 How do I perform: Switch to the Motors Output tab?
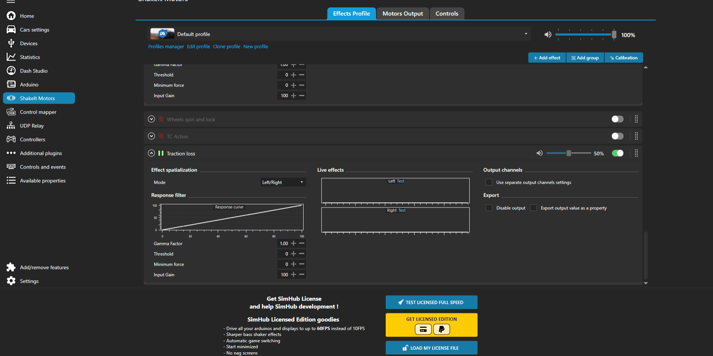[402, 13]
